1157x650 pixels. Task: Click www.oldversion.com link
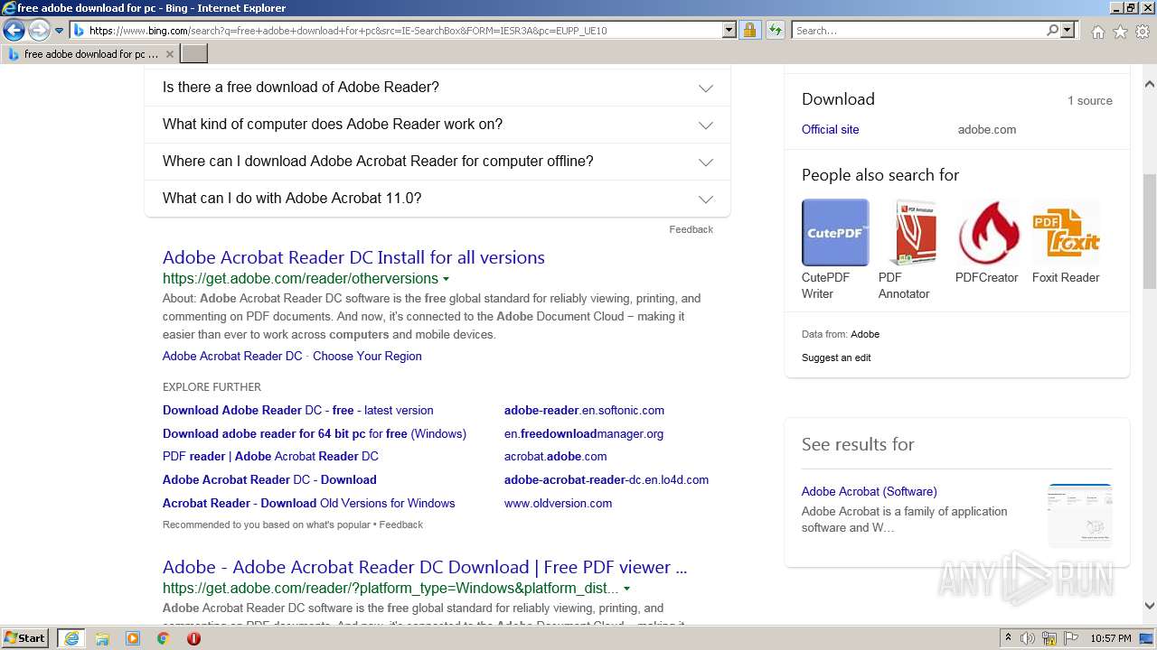[x=558, y=503]
